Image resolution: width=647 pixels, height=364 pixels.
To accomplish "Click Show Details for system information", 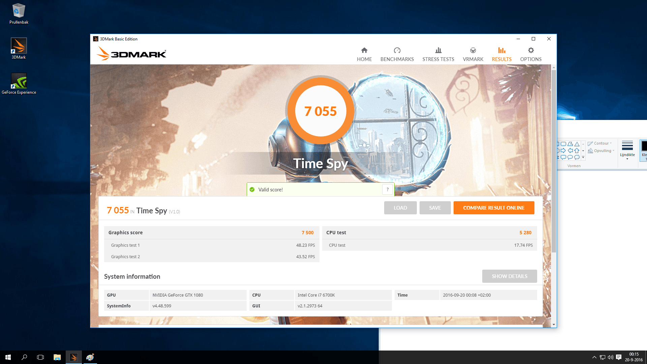I will [509, 276].
